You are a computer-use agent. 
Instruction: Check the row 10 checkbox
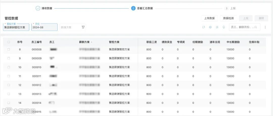(9, 67)
